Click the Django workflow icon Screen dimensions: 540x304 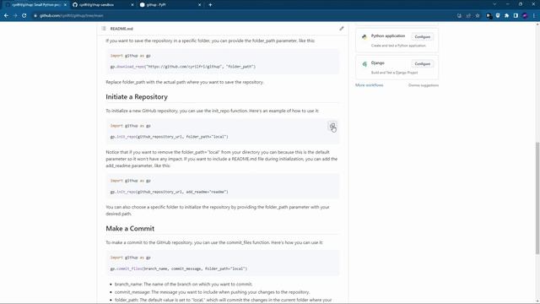click(x=364, y=64)
